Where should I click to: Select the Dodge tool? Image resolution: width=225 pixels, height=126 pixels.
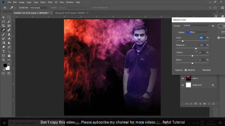pyautogui.click(x=4, y=47)
